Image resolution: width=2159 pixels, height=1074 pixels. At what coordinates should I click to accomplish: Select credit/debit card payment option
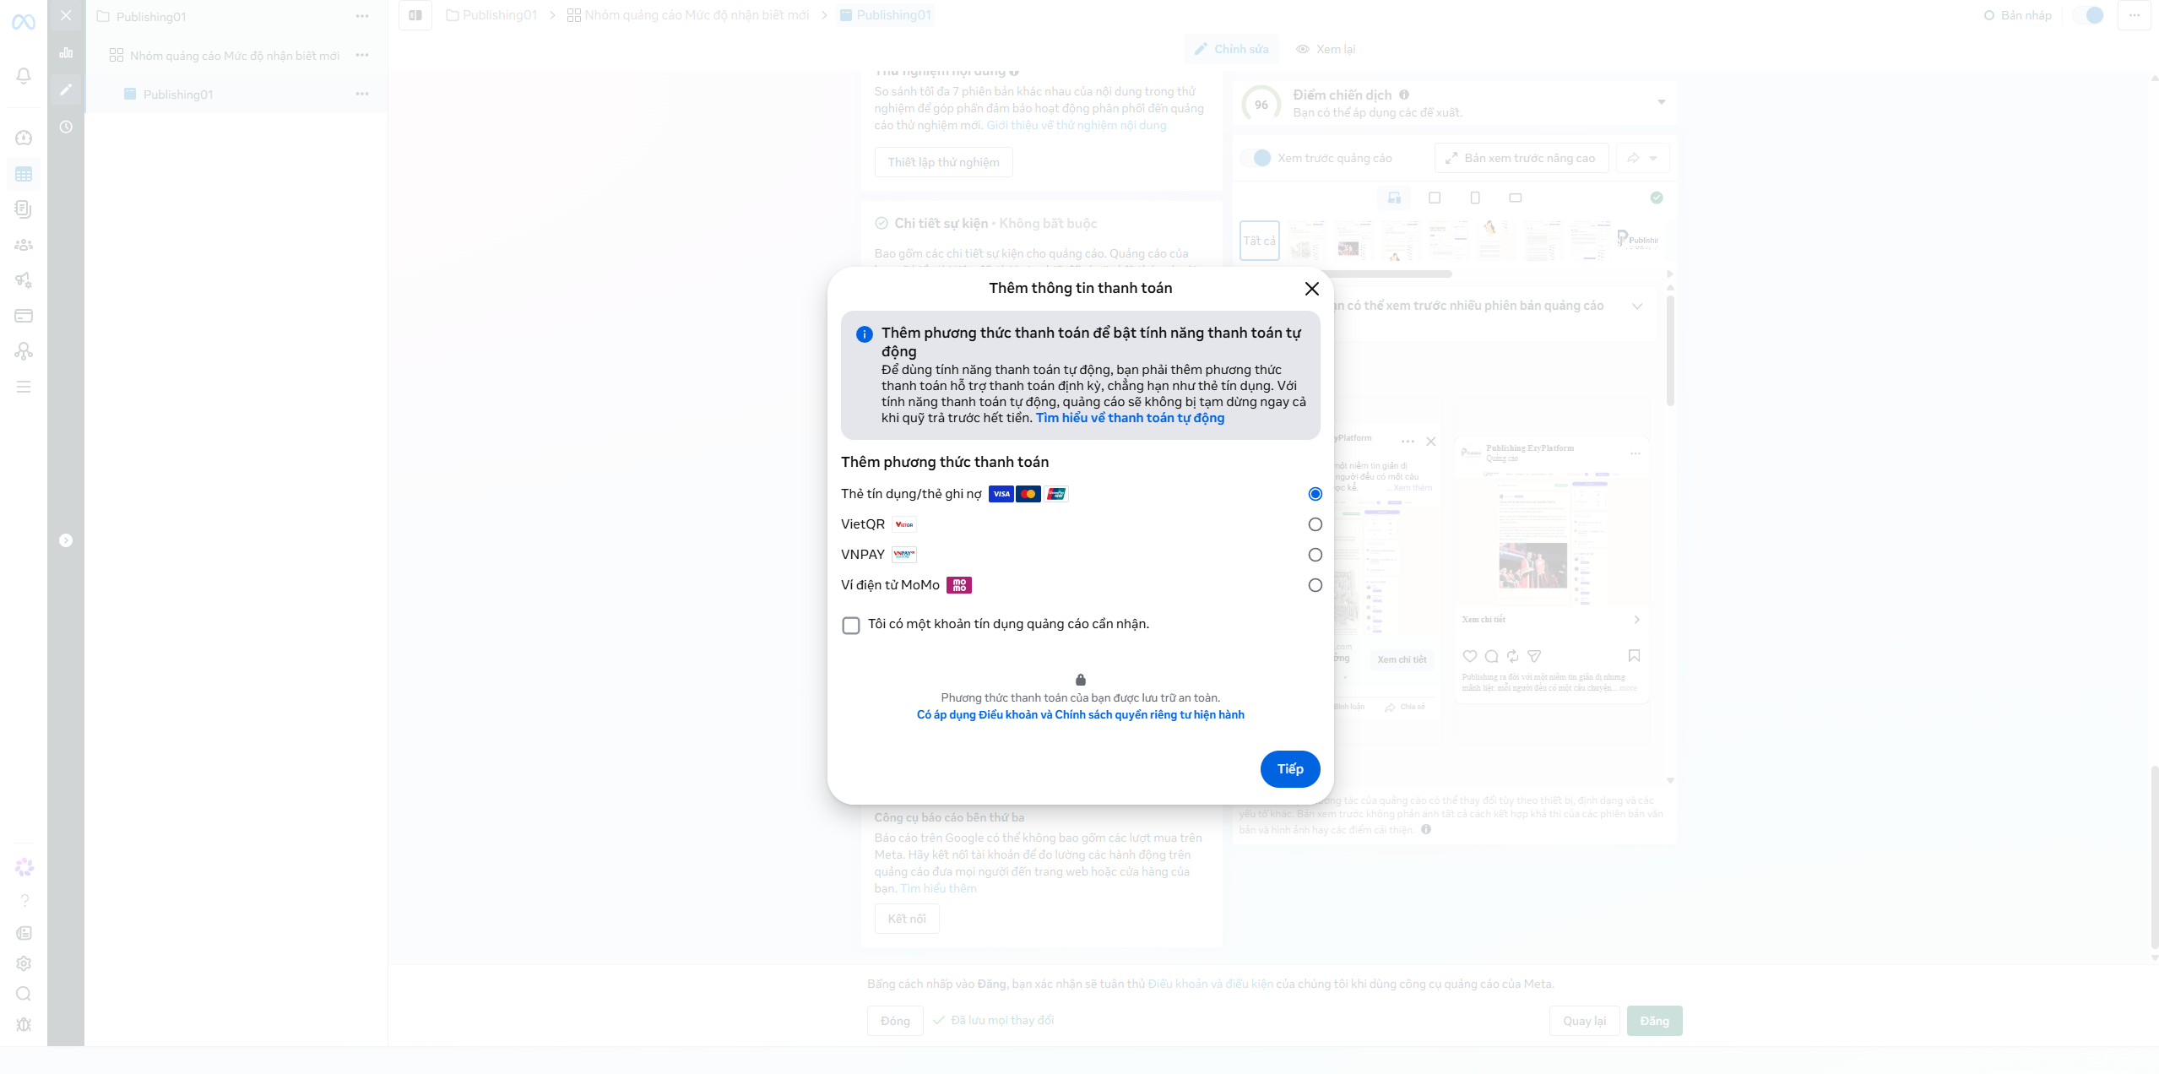(x=1315, y=494)
